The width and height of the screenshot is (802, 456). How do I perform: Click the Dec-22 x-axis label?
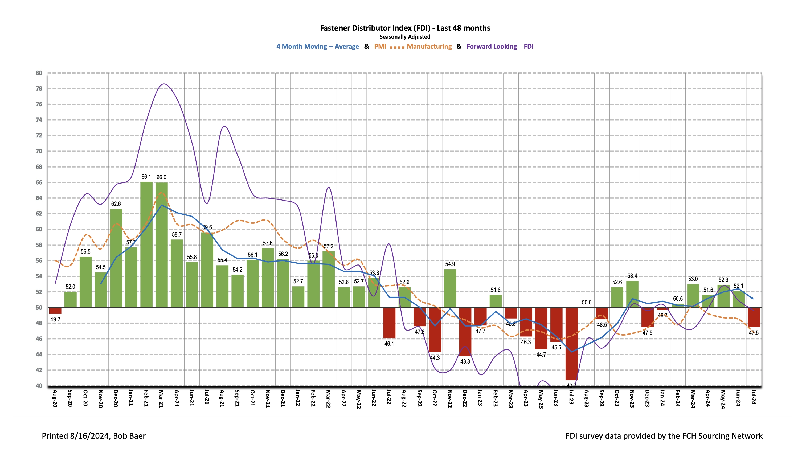coord(465,398)
